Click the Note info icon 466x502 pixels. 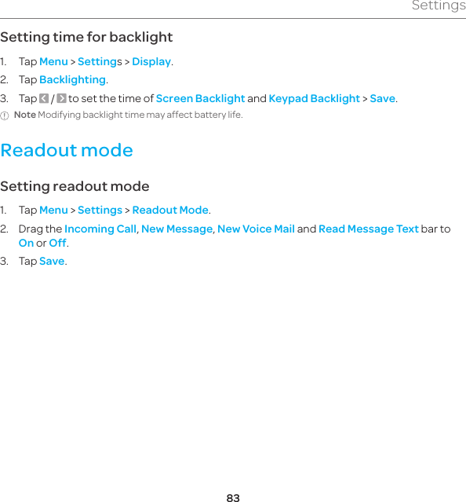[5, 115]
